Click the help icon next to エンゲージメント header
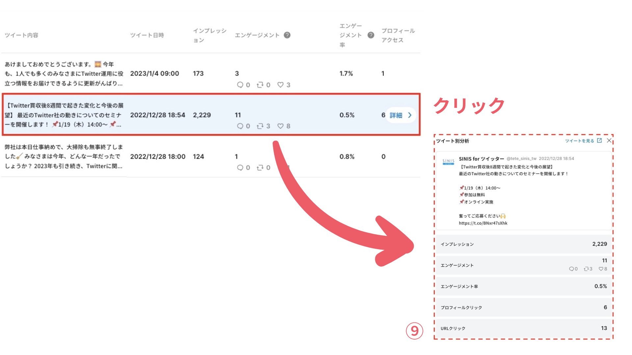This screenshot has height=355, width=632. 287,35
